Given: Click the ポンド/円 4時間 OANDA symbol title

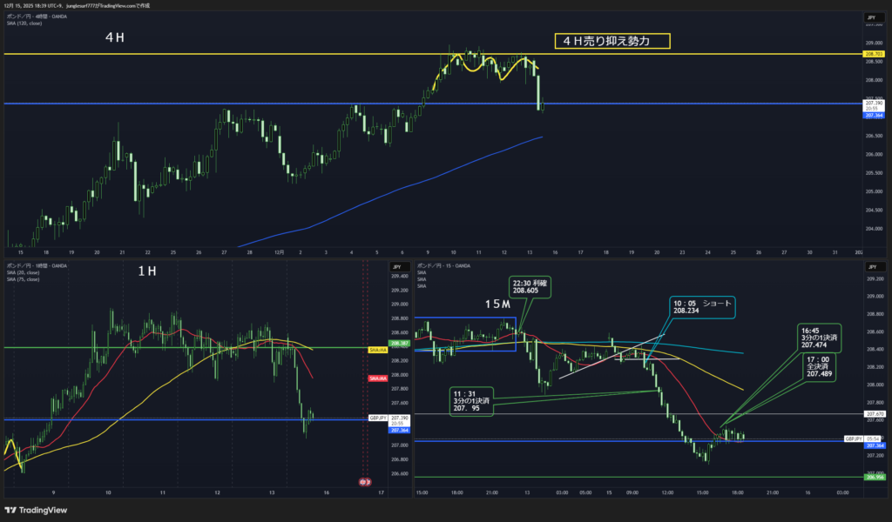Looking at the screenshot, I should tap(32, 17).
